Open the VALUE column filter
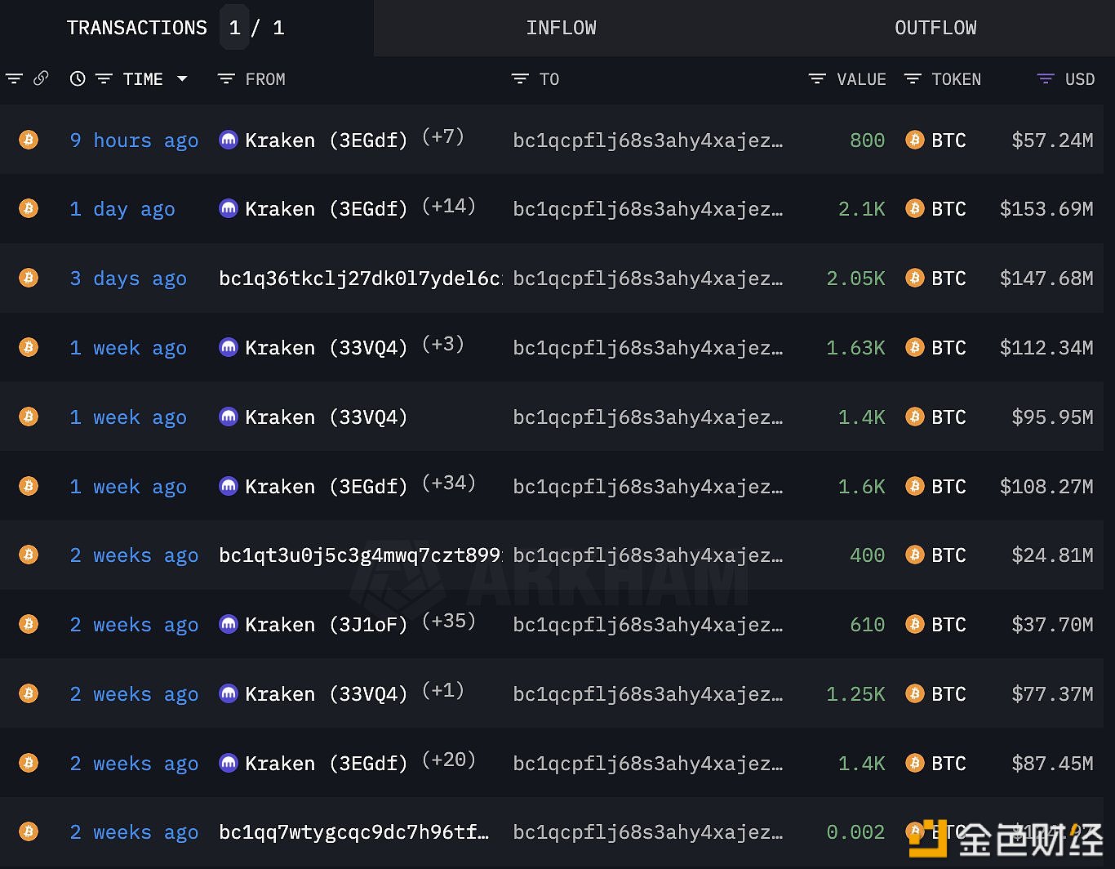This screenshot has height=869, width=1115. point(817,79)
